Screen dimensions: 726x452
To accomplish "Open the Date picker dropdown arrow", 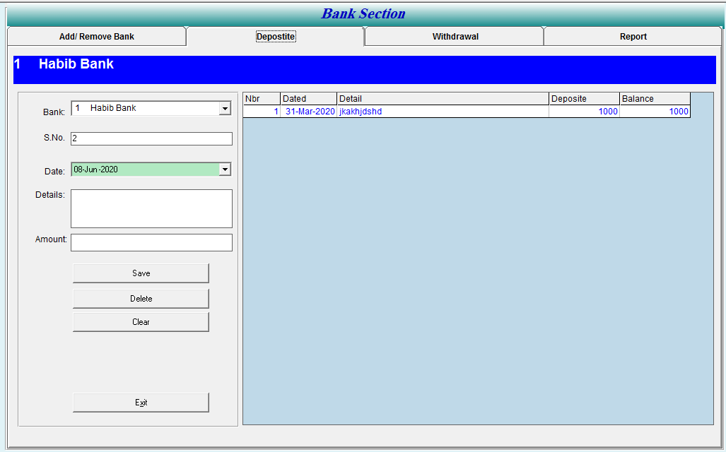I will [x=225, y=169].
